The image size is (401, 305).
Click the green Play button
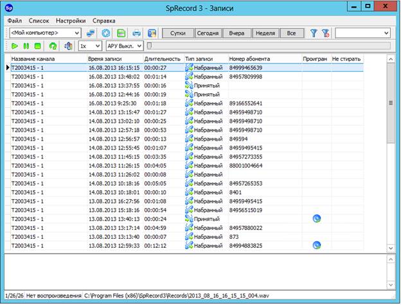pos(15,46)
